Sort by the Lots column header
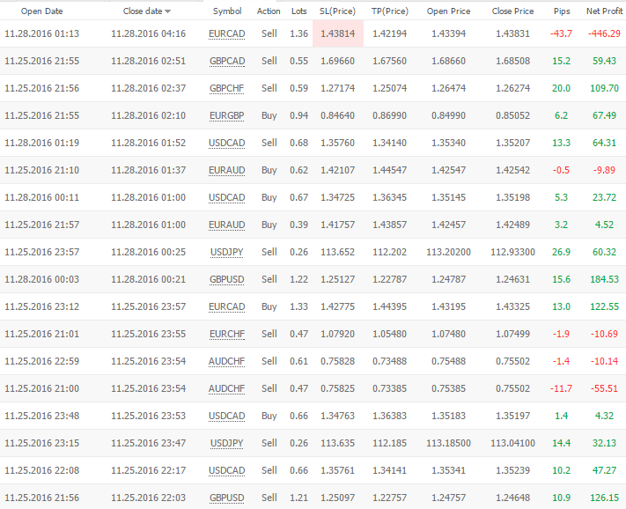 pos(299,11)
